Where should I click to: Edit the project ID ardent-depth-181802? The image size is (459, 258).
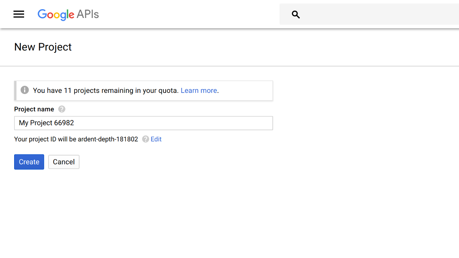156,139
